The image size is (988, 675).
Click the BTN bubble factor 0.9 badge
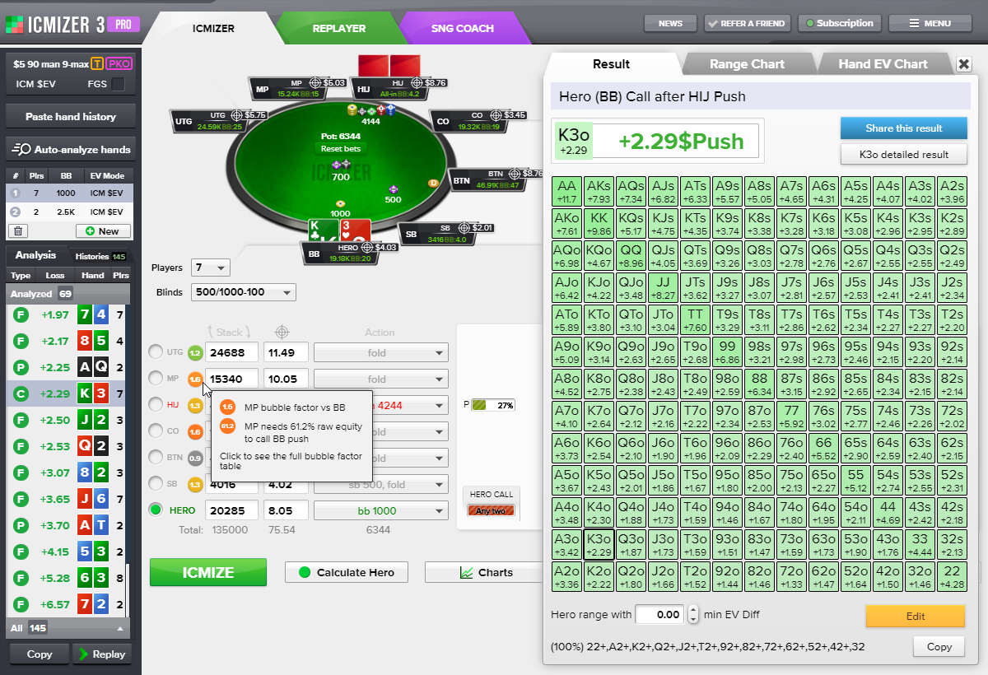coord(195,458)
